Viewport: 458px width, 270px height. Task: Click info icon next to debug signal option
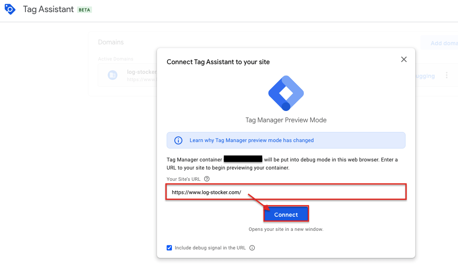click(252, 248)
